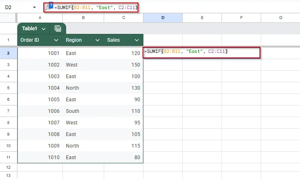300x179 pixels.
Task: Select row 2 header
Action: [x=8, y=53]
